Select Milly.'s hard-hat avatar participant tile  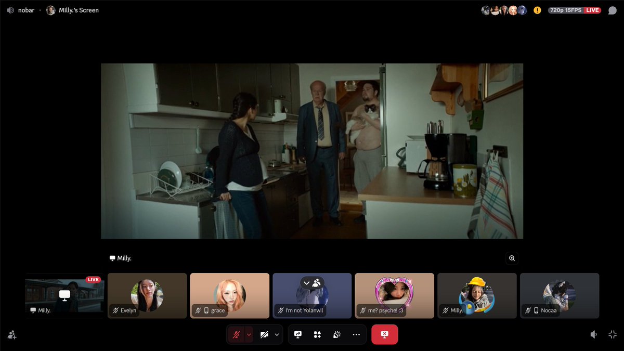point(477,296)
